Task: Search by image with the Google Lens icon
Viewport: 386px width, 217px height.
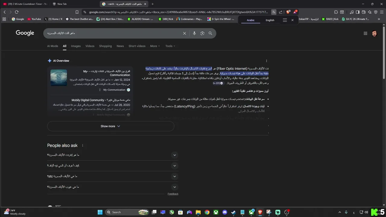Action: coord(202,33)
